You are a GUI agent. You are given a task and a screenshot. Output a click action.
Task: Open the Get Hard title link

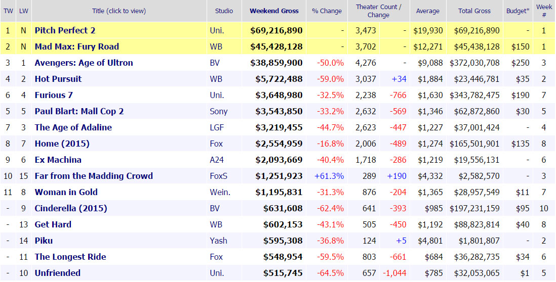(53, 224)
